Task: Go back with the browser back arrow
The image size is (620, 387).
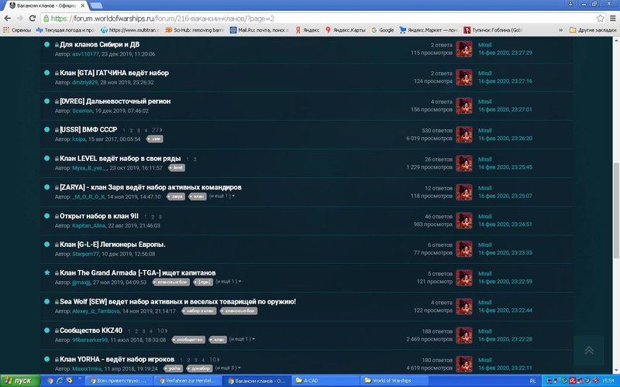Action: (x=8, y=18)
